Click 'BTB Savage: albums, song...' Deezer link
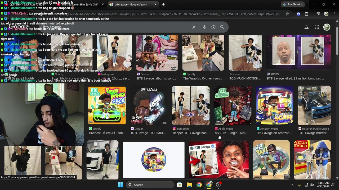This screenshot has height=190, width=339. coord(157,78)
